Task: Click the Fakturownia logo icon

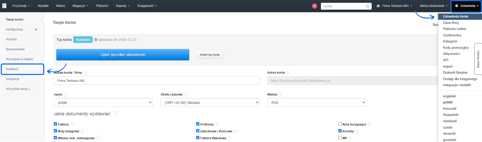Action: pyautogui.click(x=4, y=6)
